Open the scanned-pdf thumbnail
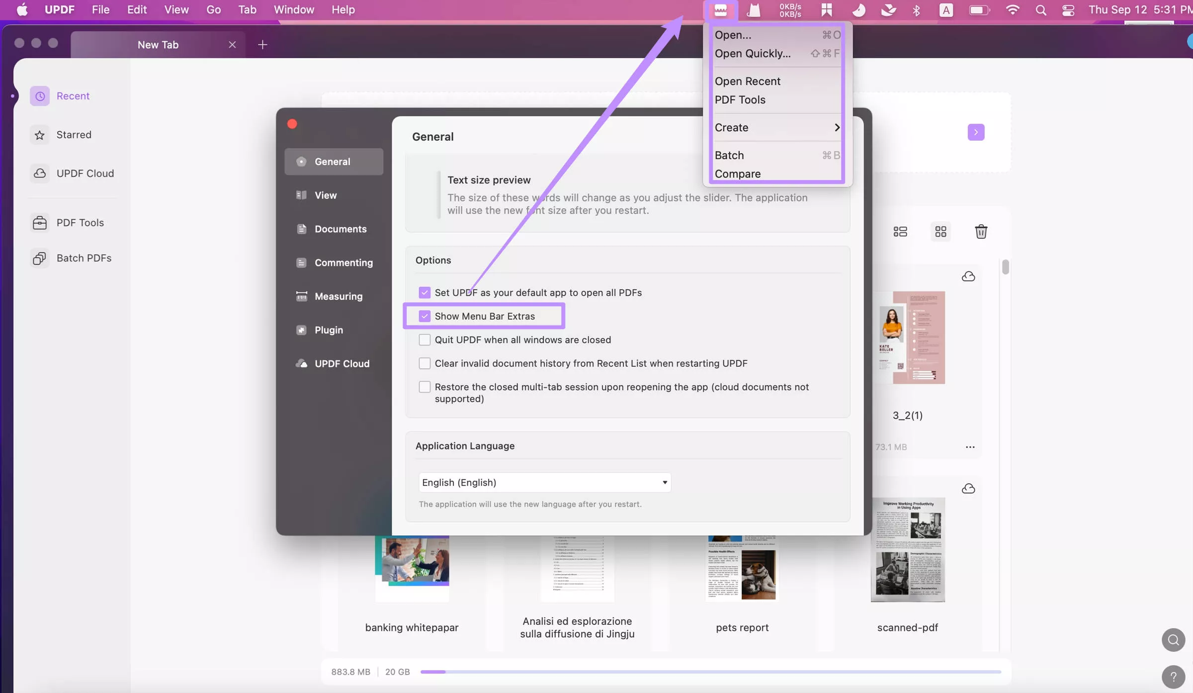The width and height of the screenshot is (1193, 693). pos(908,549)
